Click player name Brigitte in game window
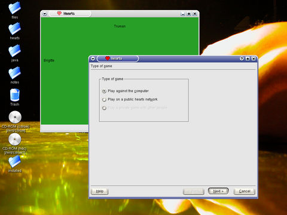287x215 pixels. pos(49,60)
